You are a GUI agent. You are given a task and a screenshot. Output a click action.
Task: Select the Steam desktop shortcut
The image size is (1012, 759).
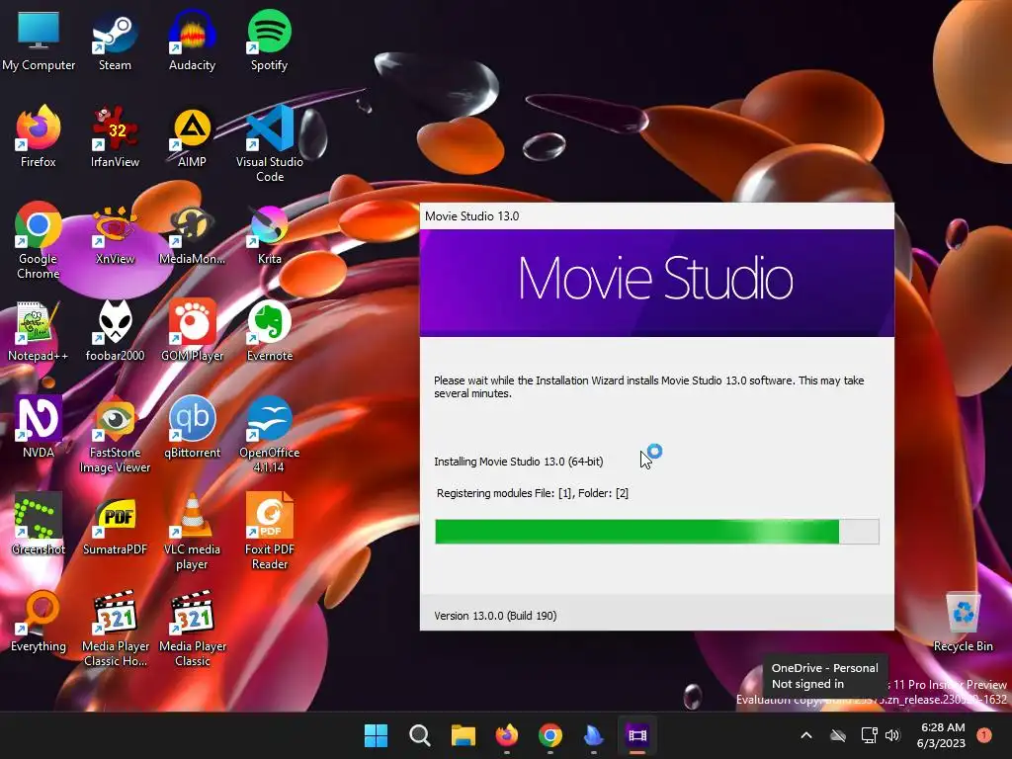(x=115, y=40)
